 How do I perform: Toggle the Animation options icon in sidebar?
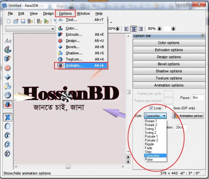click(8, 104)
